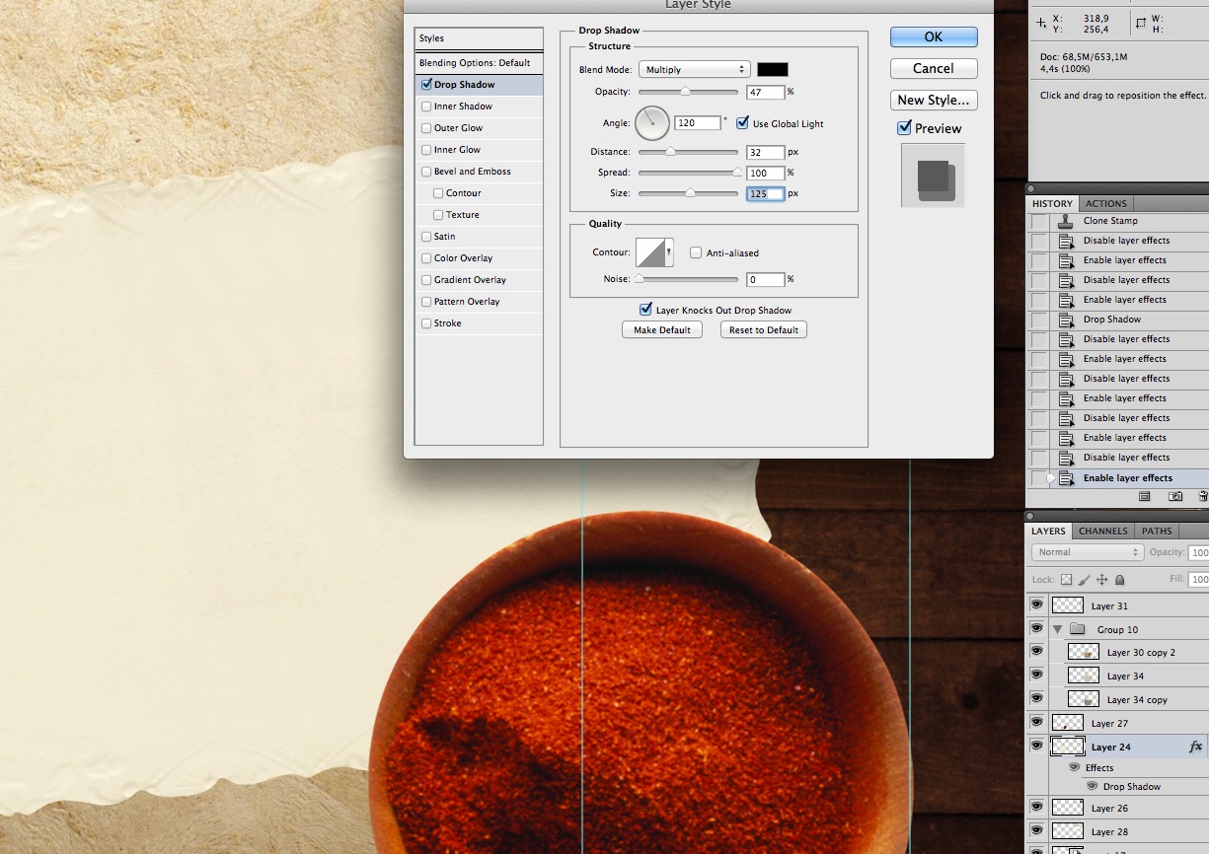Hide Layer 31 with its eye icon
1209x854 pixels.
(1036, 605)
